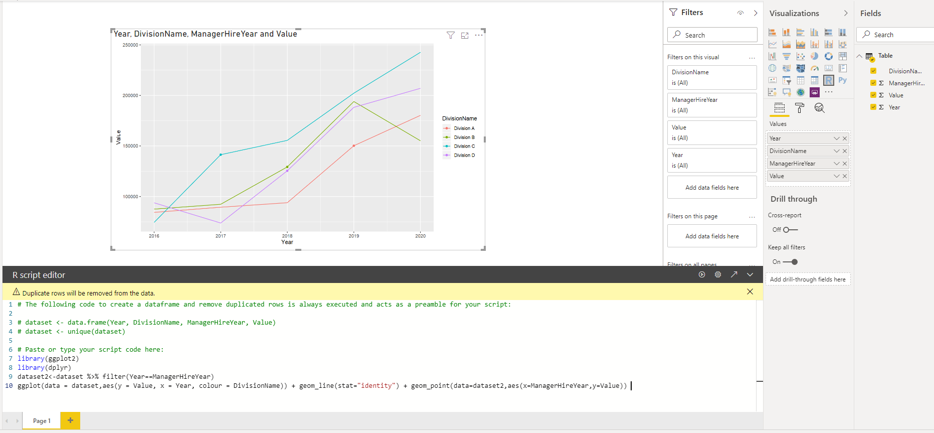This screenshot has width=934, height=433.
Task: Open the Year value field dropdown
Action: 836,138
